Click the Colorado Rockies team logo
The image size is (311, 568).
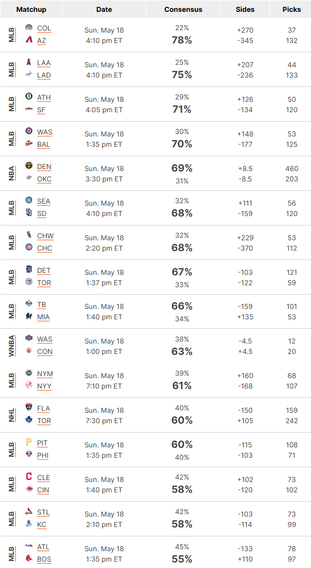click(x=29, y=28)
